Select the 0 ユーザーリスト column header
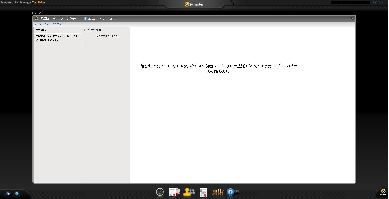The height and width of the screenshot is (199, 389). [93, 30]
